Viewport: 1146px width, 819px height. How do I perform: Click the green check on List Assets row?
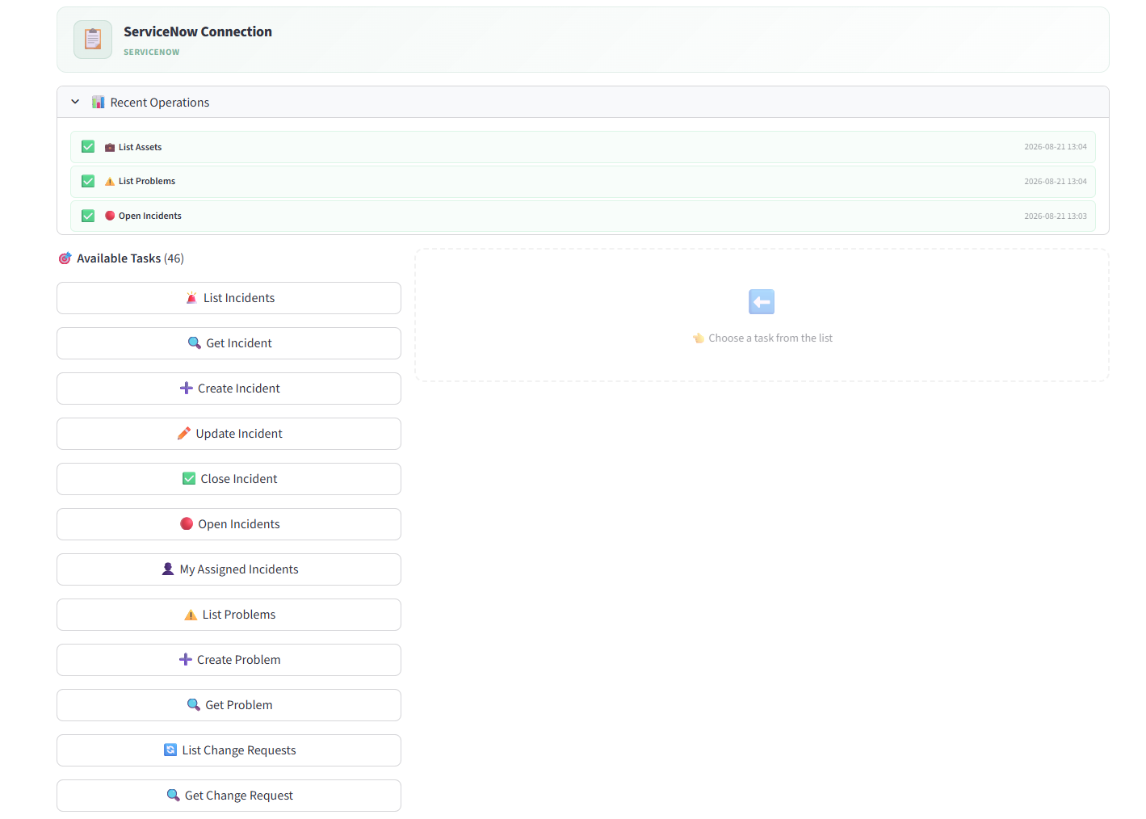click(88, 147)
